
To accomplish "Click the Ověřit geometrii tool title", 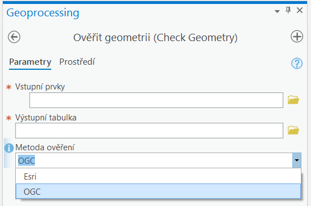I will click(x=155, y=38).
